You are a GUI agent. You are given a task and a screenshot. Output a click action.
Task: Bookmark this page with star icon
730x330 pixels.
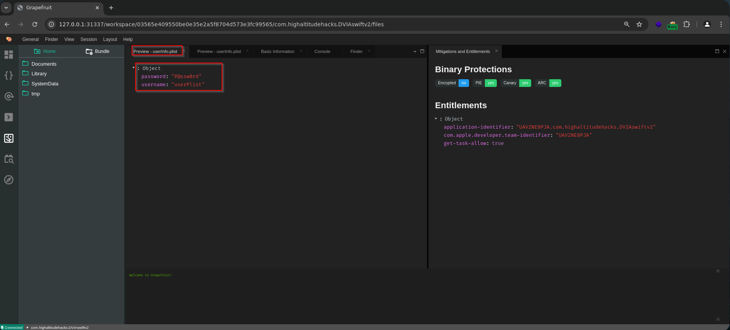639,24
